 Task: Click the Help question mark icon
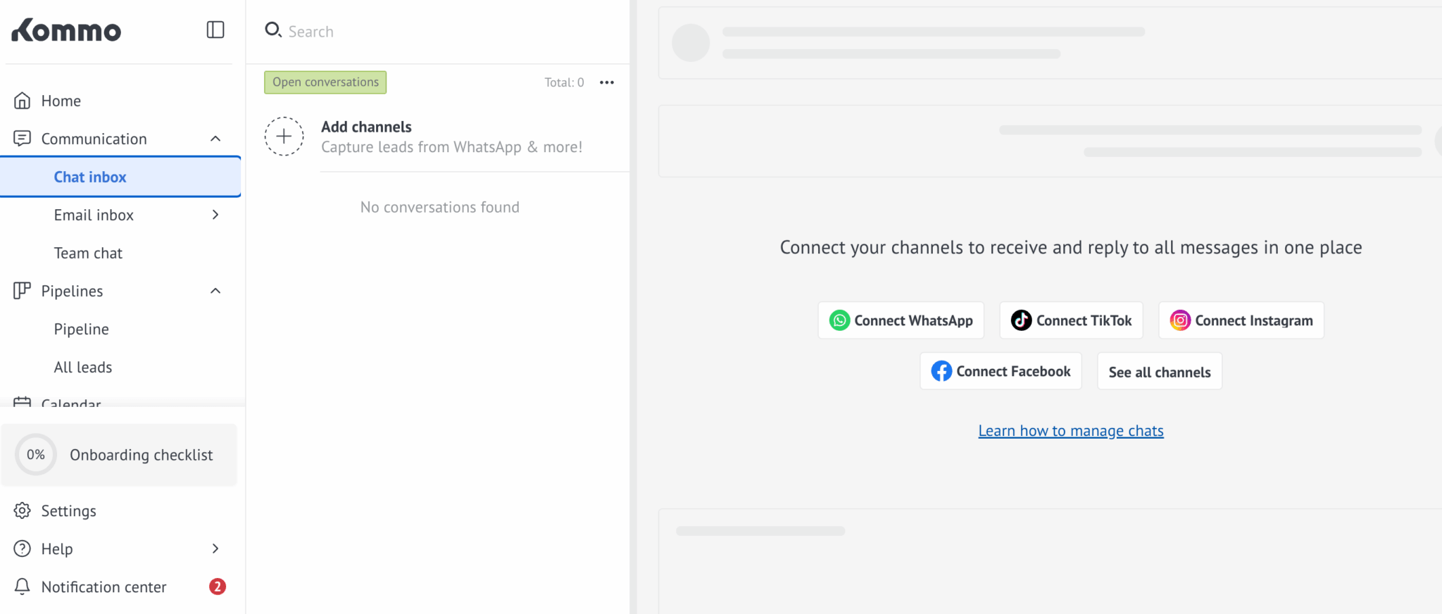[x=23, y=549]
